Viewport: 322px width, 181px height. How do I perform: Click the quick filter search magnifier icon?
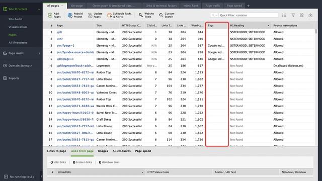click(x=213, y=15)
